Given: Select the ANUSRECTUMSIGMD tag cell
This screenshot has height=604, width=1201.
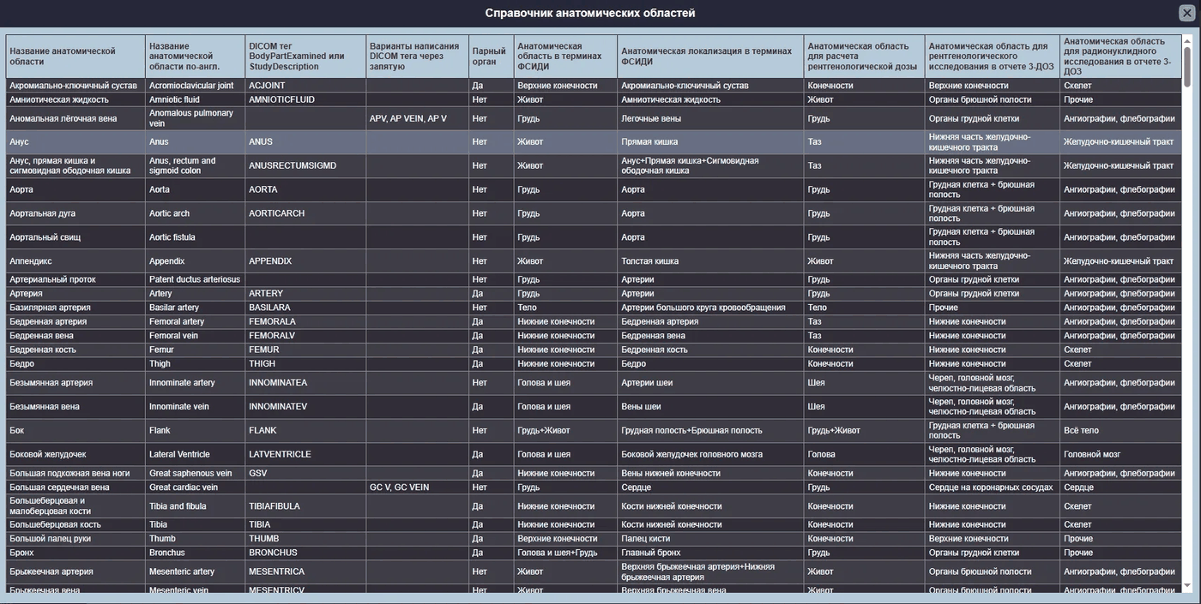Looking at the screenshot, I should (305, 165).
